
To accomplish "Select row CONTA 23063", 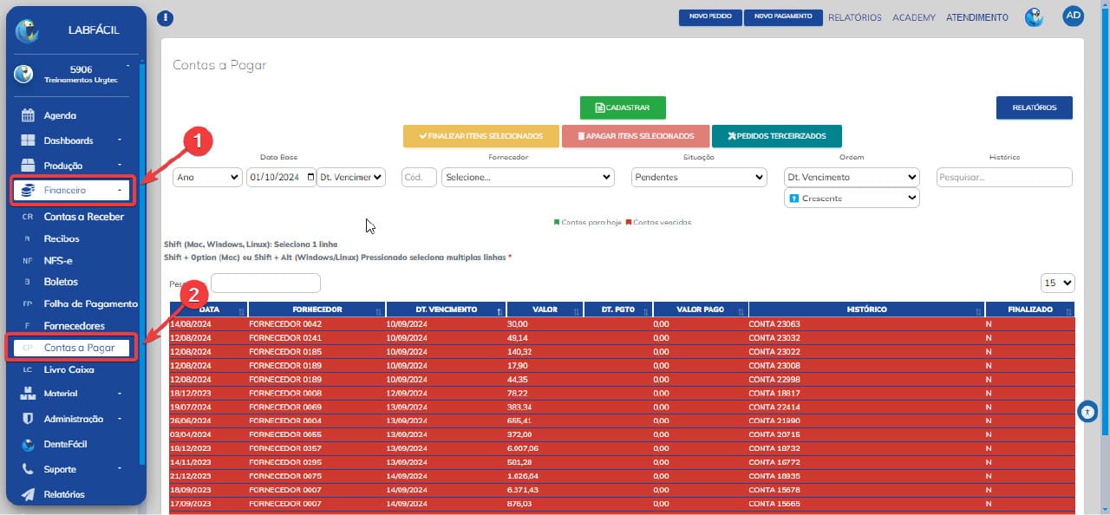I will point(622,323).
